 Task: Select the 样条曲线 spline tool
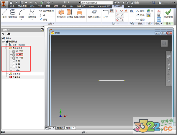32,14
